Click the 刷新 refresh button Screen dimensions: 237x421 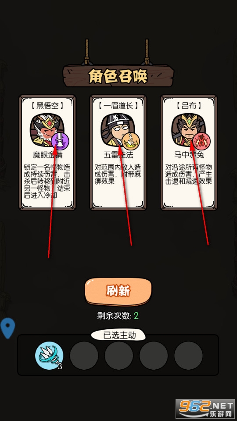pyautogui.click(x=118, y=291)
